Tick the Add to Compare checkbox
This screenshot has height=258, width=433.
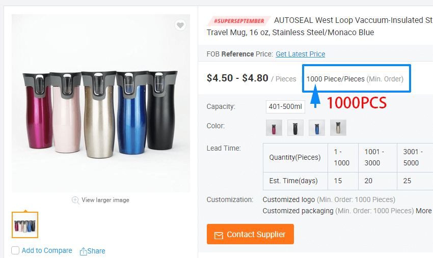tap(15, 250)
